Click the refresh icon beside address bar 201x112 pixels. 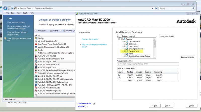point(156,8)
